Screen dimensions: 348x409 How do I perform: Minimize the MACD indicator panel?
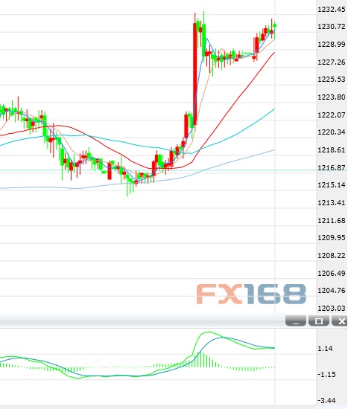click(x=296, y=321)
